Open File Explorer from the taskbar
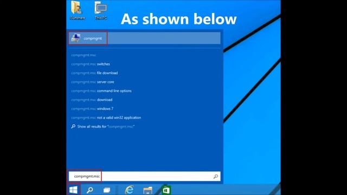Screen dimensions: 347x195 147,190
